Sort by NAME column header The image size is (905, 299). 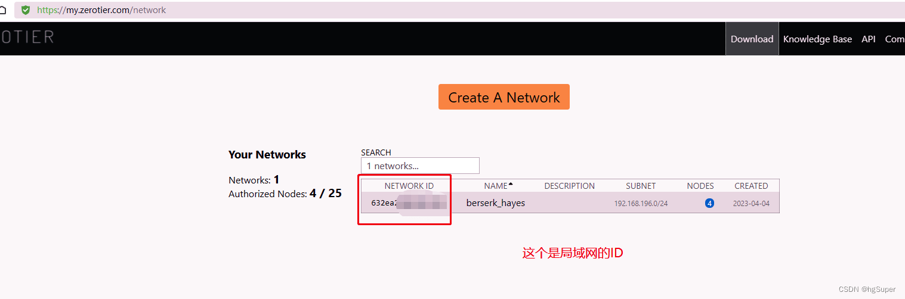tap(498, 186)
